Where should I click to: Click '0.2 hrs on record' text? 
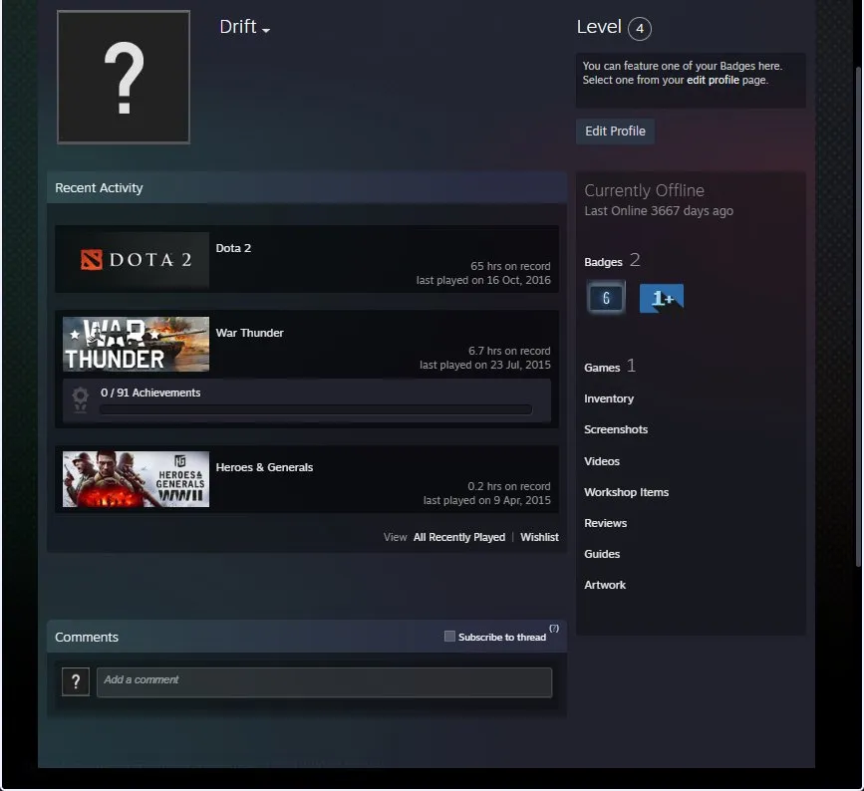click(x=509, y=486)
